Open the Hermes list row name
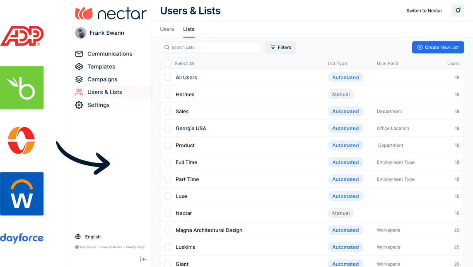The width and height of the screenshot is (473, 267). click(x=185, y=95)
